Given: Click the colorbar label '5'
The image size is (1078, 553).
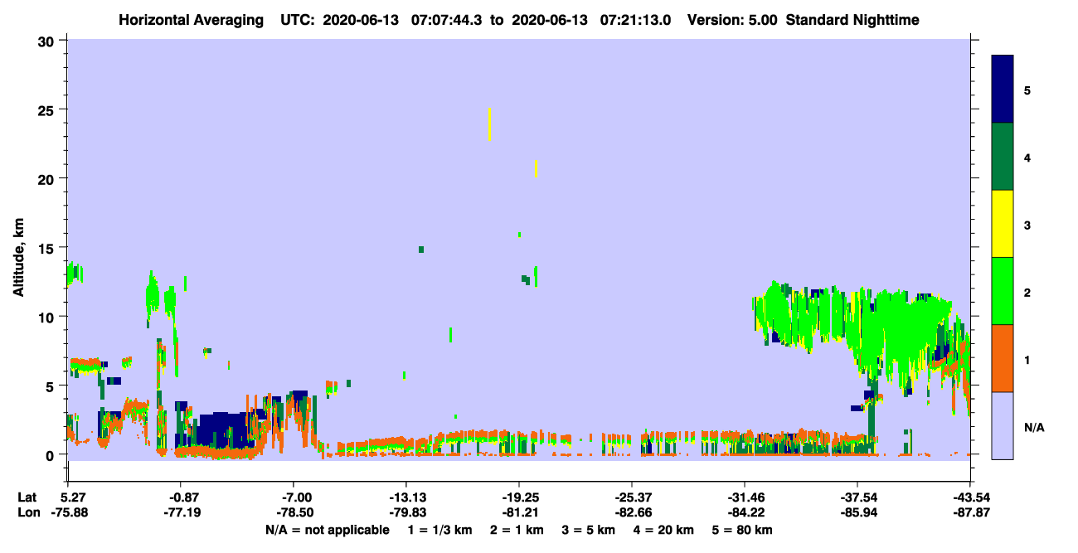Looking at the screenshot, I should [x=1027, y=90].
